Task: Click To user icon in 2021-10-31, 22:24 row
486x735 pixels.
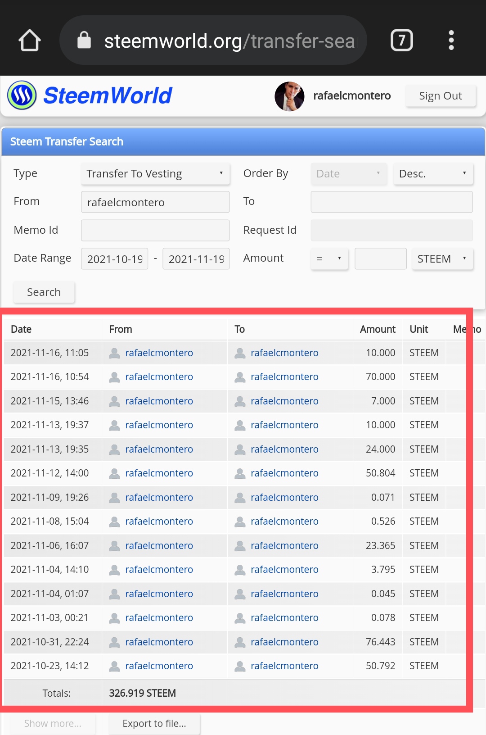Action: (240, 642)
